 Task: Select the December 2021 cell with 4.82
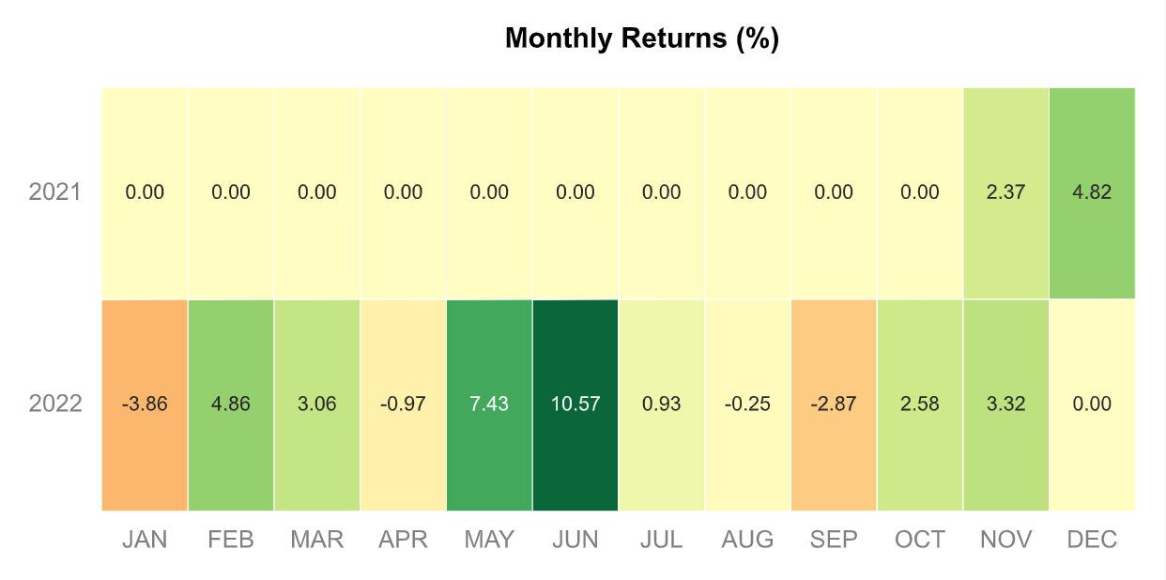[x=1093, y=193]
